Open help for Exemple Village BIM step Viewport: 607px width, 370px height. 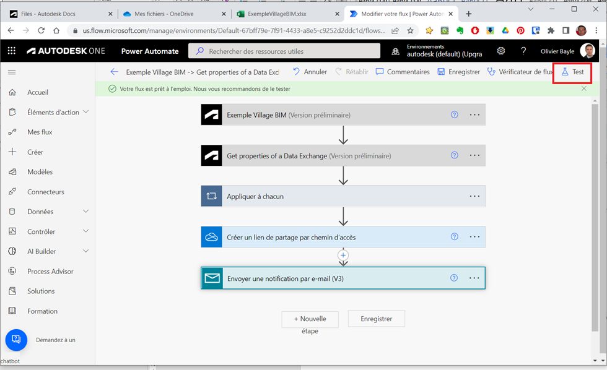(455, 114)
